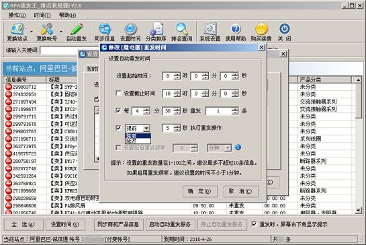This screenshot has height=245, width=366.
Task: Open the 帮助(H) menu
Action: tap(67, 15)
